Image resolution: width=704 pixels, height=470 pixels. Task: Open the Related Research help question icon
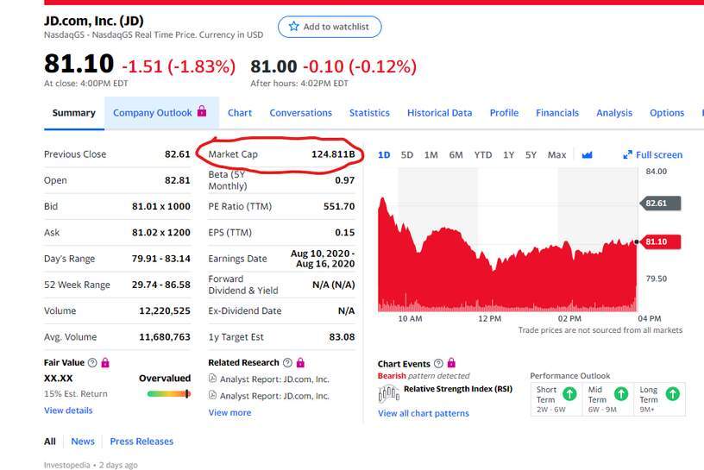click(x=288, y=363)
